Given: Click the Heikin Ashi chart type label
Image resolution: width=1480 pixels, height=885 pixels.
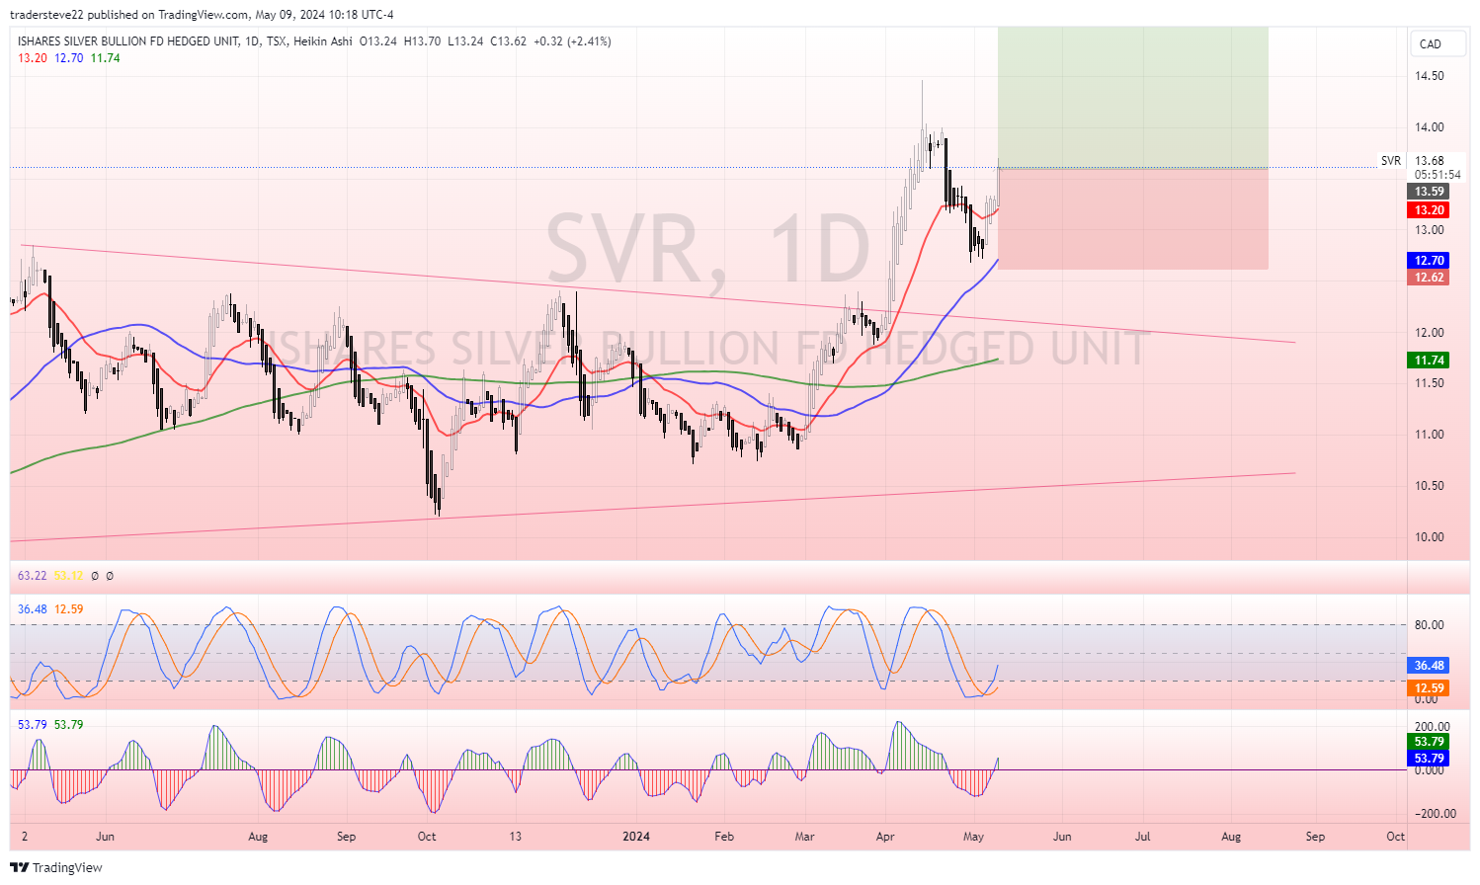Looking at the screenshot, I should coord(322,41).
